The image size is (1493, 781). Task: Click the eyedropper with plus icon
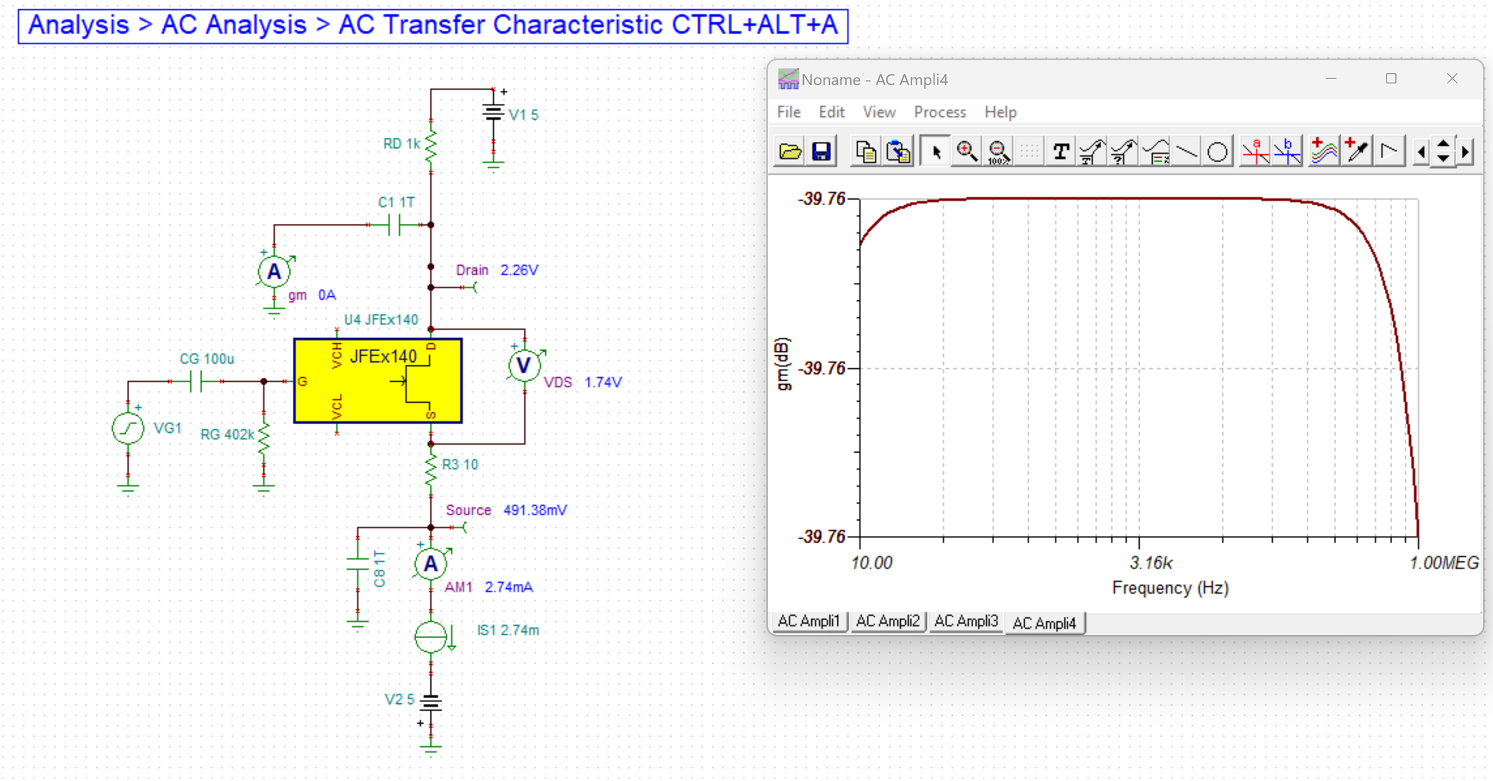[1357, 151]
